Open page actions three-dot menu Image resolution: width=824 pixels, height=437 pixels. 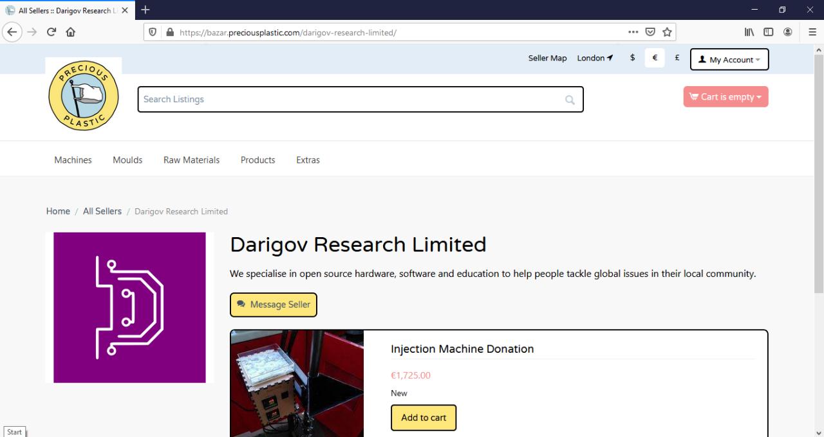(633, 32)
